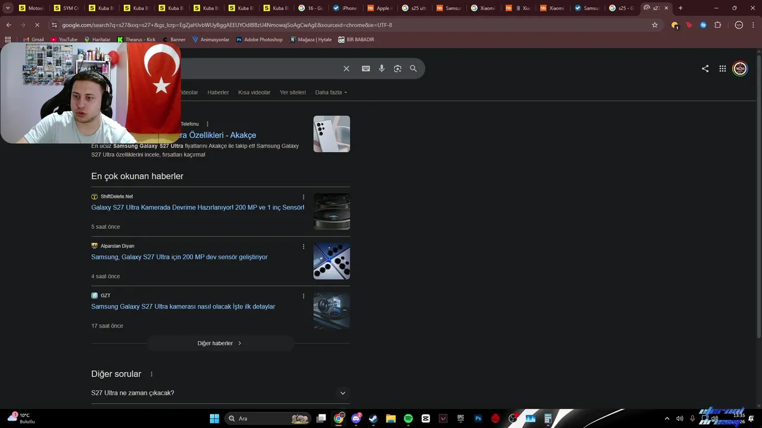Click the URL address bar
762x428 pixels.
351,25
